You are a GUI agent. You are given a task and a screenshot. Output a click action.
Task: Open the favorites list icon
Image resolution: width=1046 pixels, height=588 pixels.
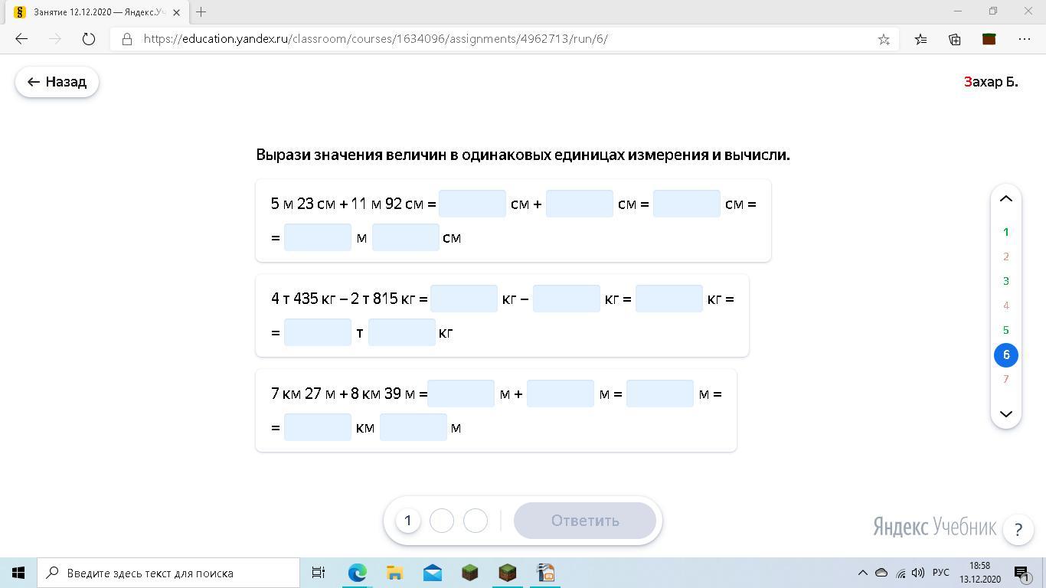(x=920, y=39)
